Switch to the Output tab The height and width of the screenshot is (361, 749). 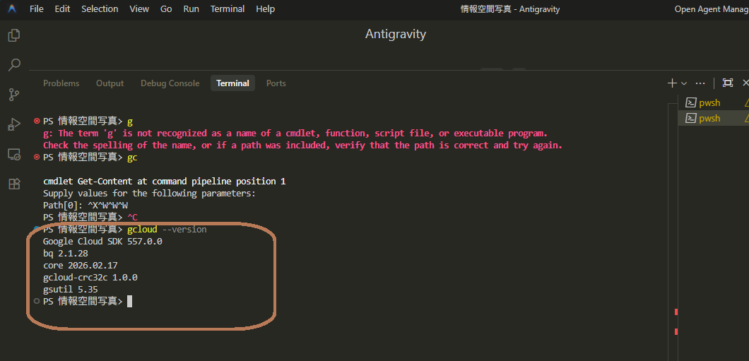click(110, 83)
